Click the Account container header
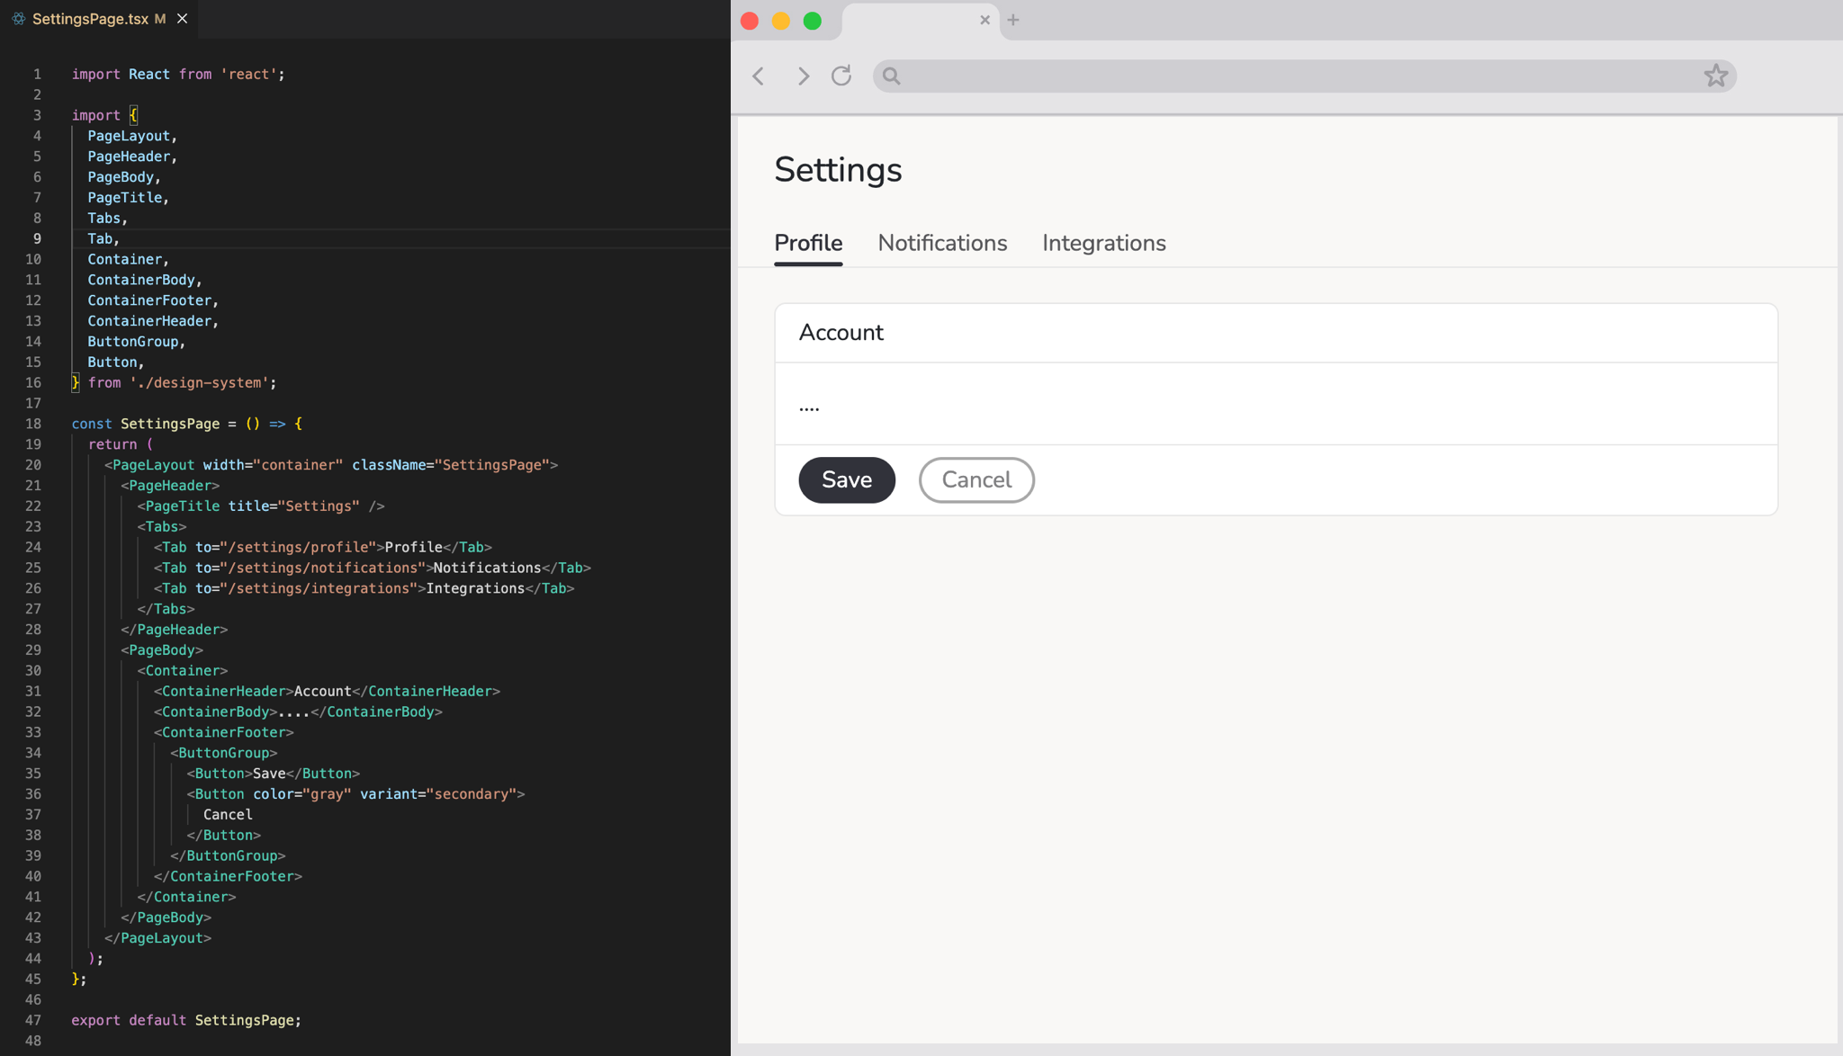 (x=841, y=333)
